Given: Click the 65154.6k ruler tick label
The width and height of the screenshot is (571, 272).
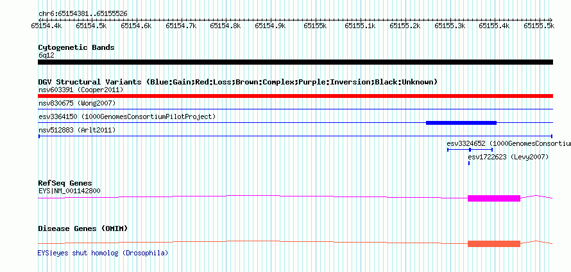Looking at the screenshot, I should point(136,26).
